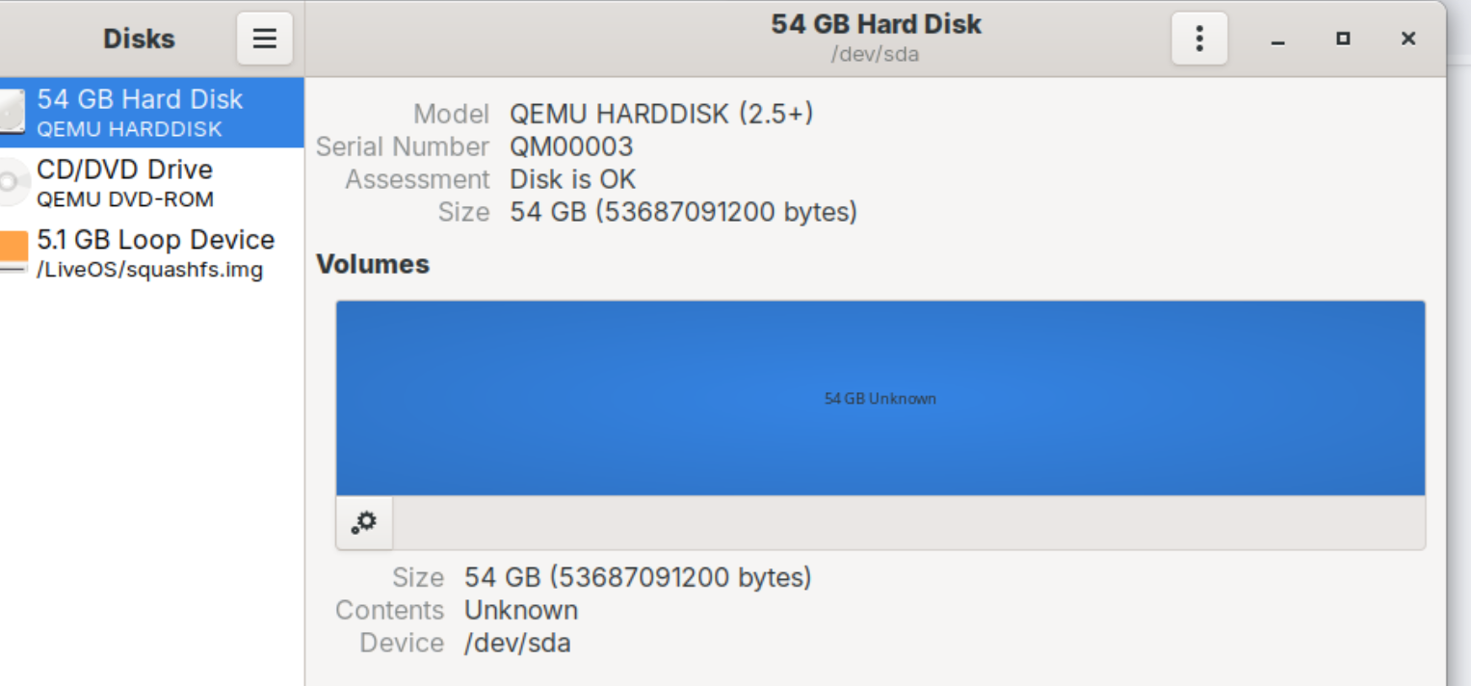Select the 5.1 GB Loop Device label
The image size is (1471, 686).
coord(155,240)
